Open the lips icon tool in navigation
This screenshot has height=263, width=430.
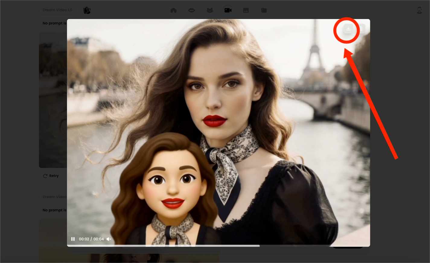[192, 10]
